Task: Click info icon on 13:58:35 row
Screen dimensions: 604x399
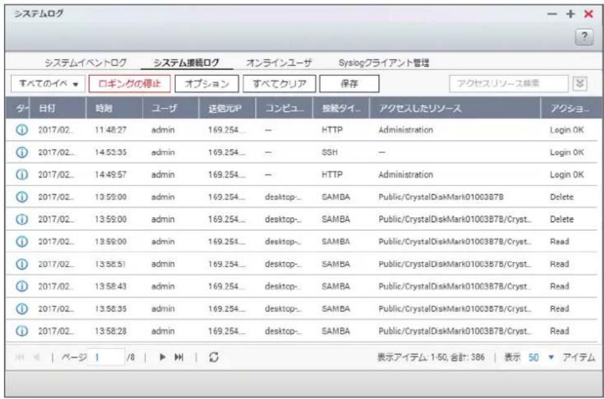Action: pyautogui.click(x=22, y=309)
